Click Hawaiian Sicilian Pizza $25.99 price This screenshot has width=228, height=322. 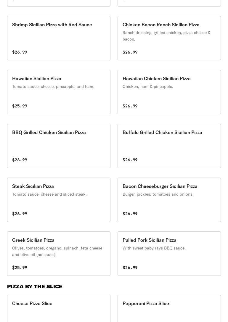pyautogui.click(x=20, y=106)
